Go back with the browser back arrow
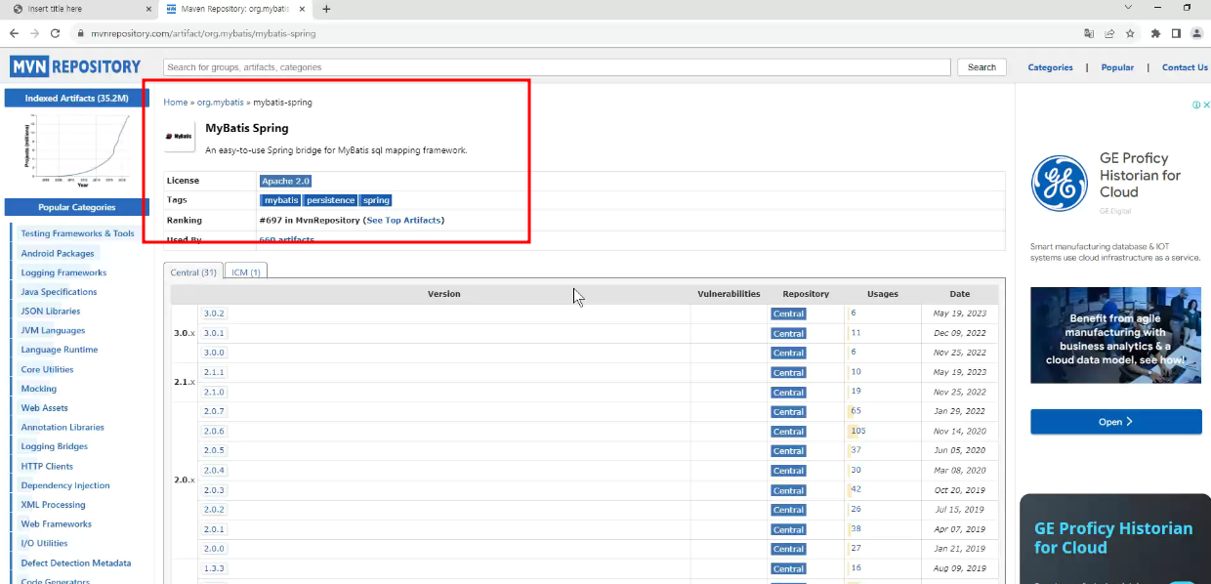Viewport: 1211px width, 584px height. [x=14, y=33]
